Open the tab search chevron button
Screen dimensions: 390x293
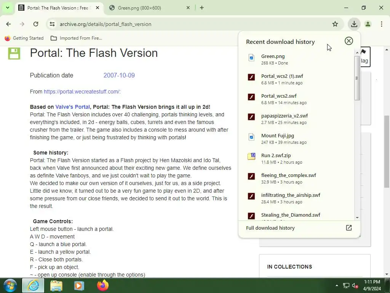pos(8,8)
